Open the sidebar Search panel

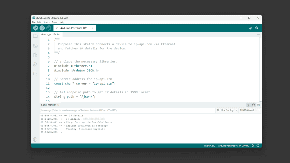tap(35, 74)
